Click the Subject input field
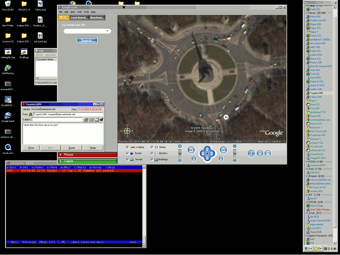Viewport: 340px width, 255px height. pos(57,119)
